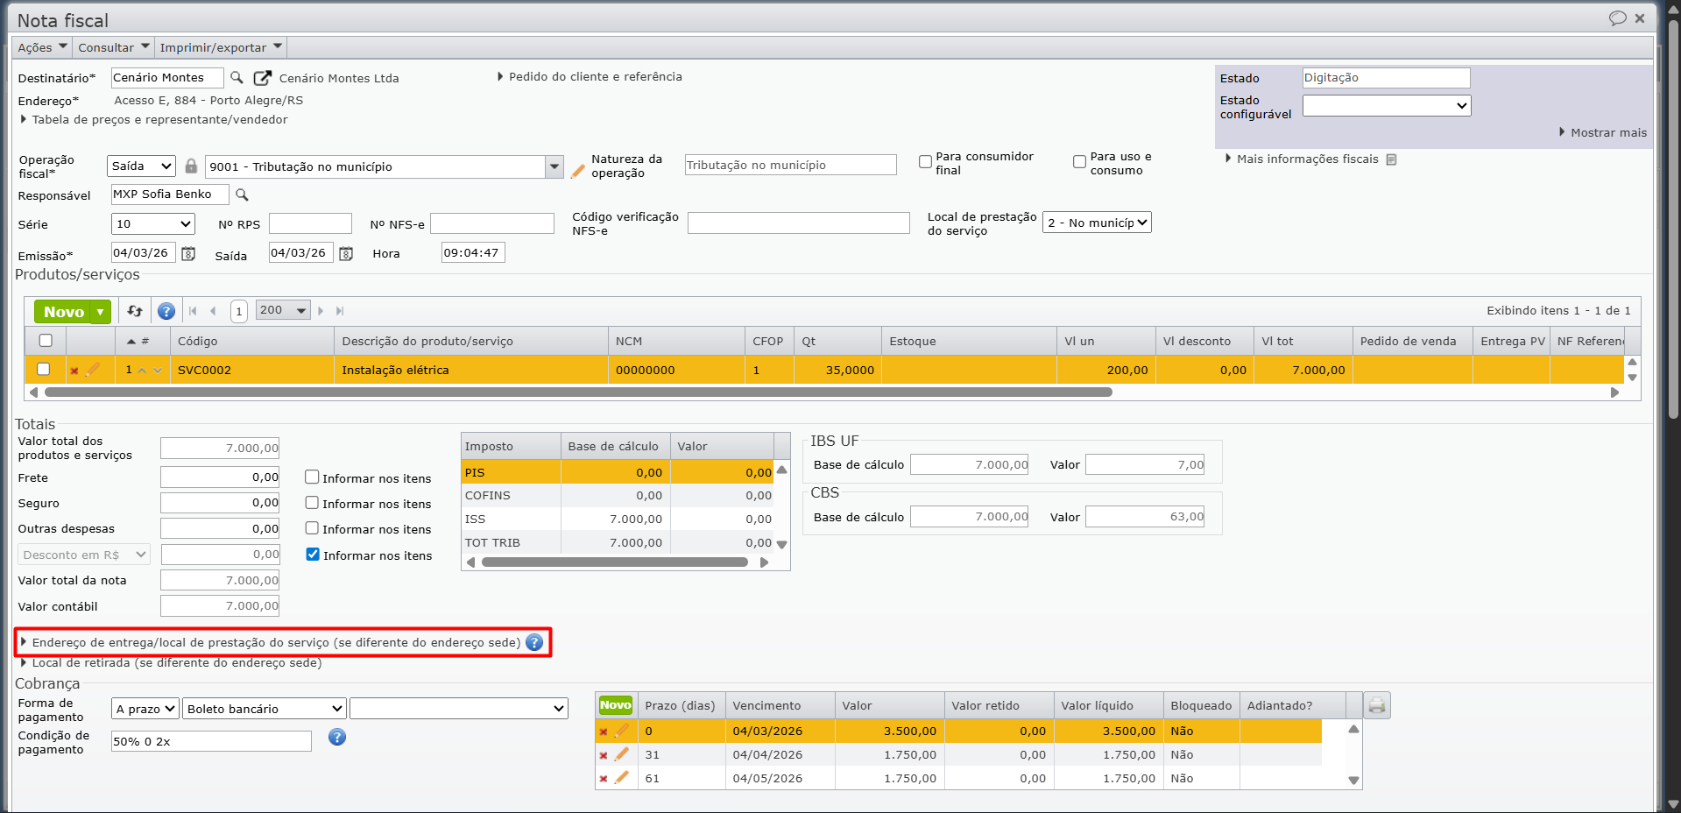Check the Para uso e consumo box
Screen dimensions: 1681x813
tap(1079, 162)
